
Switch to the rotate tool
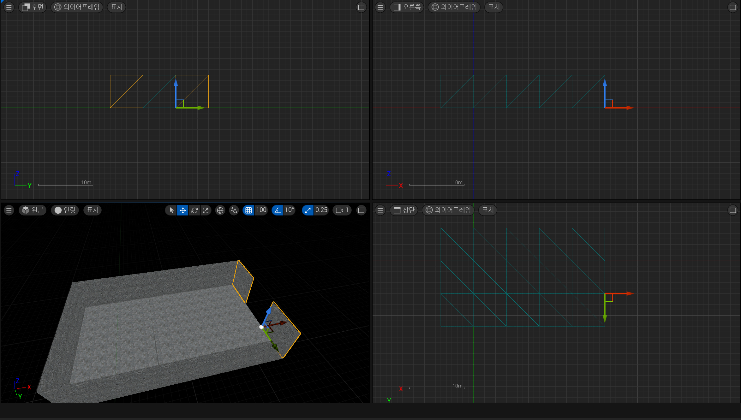(x=194, y=210)
